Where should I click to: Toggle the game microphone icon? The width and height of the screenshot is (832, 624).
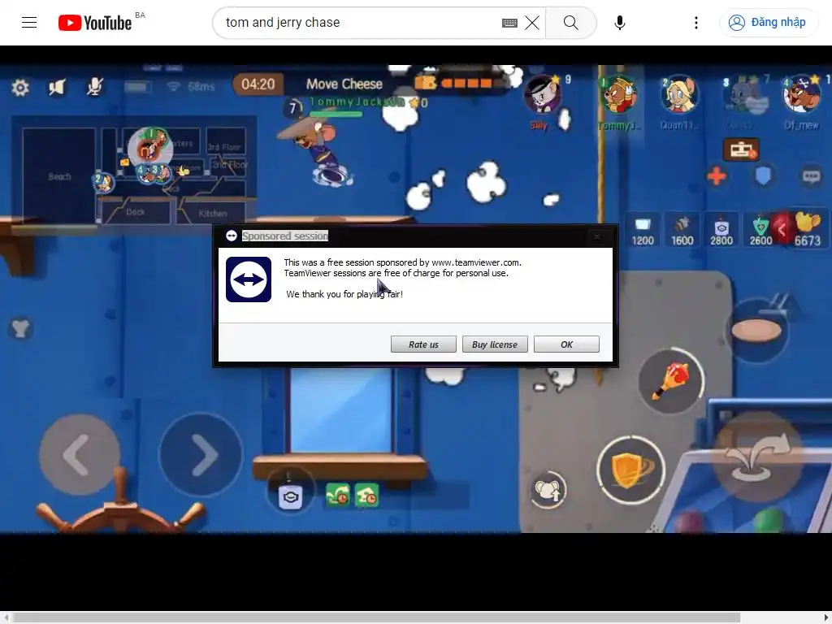95,87
